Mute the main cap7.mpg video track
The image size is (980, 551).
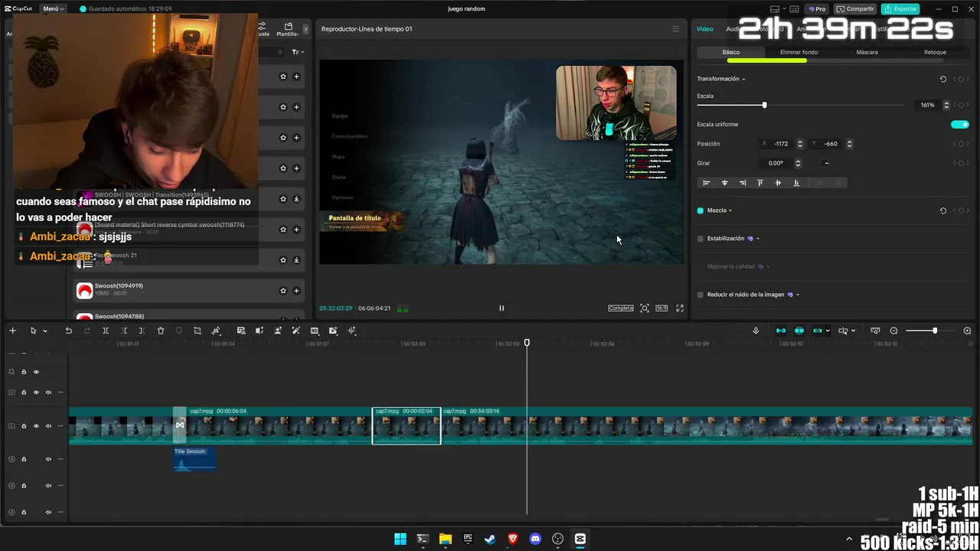point(48,425)
